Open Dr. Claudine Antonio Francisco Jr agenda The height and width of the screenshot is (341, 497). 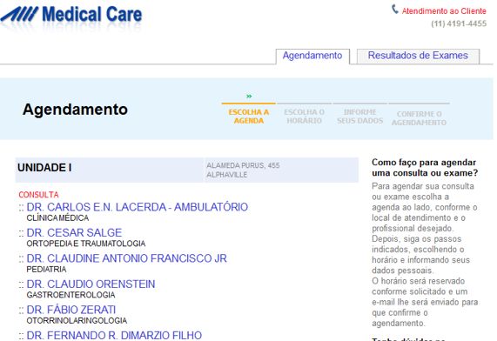click(127, 258)
